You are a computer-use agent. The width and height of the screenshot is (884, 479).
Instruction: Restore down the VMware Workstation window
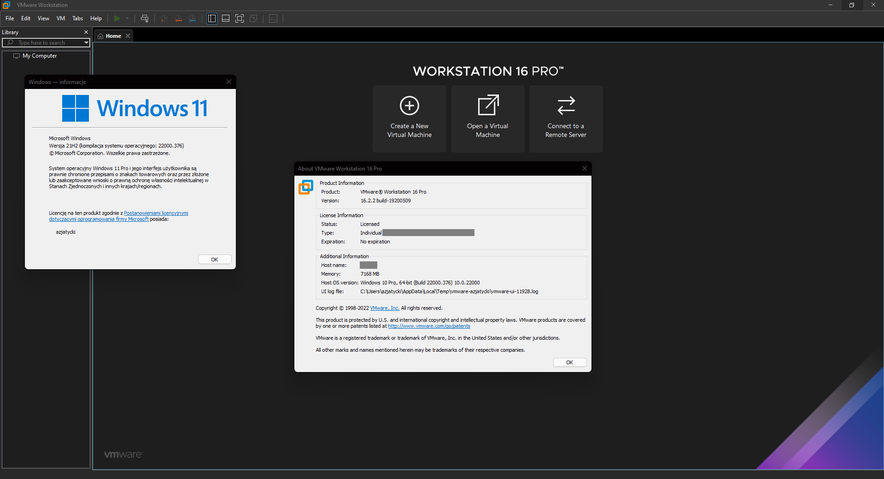pos(852,5)
